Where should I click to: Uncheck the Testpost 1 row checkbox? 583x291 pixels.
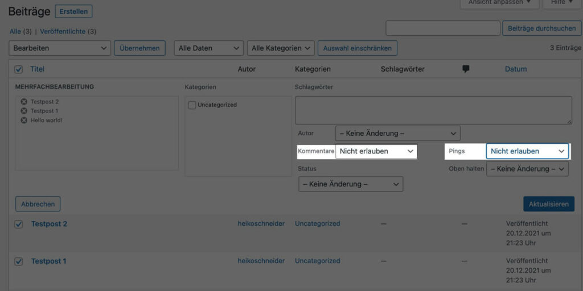pos(19,261)
